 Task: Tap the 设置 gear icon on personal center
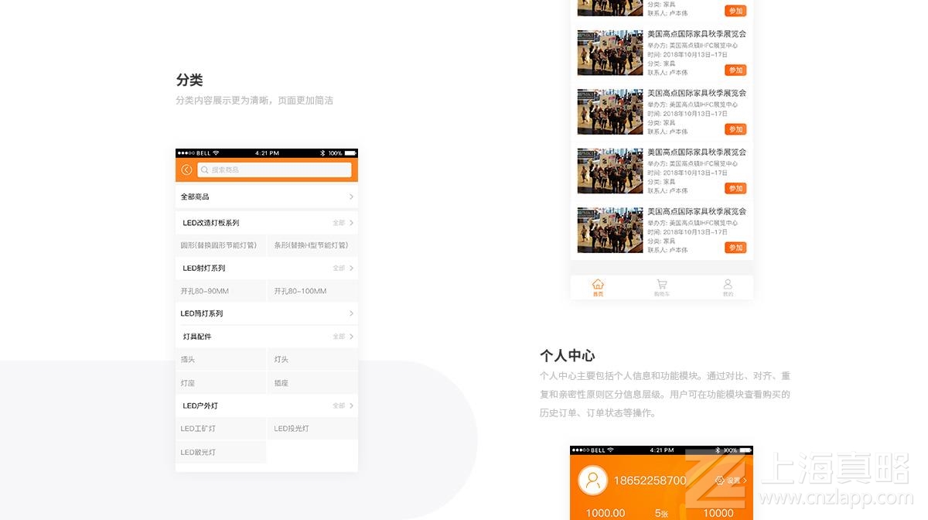tap(720, 481)
